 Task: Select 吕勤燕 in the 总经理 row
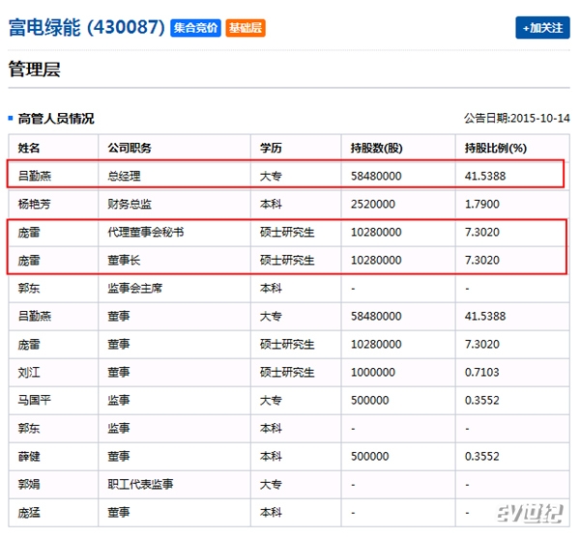pyautogui.click(x=35, y=176)
